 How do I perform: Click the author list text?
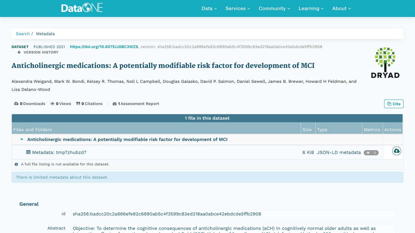point(184,85)
